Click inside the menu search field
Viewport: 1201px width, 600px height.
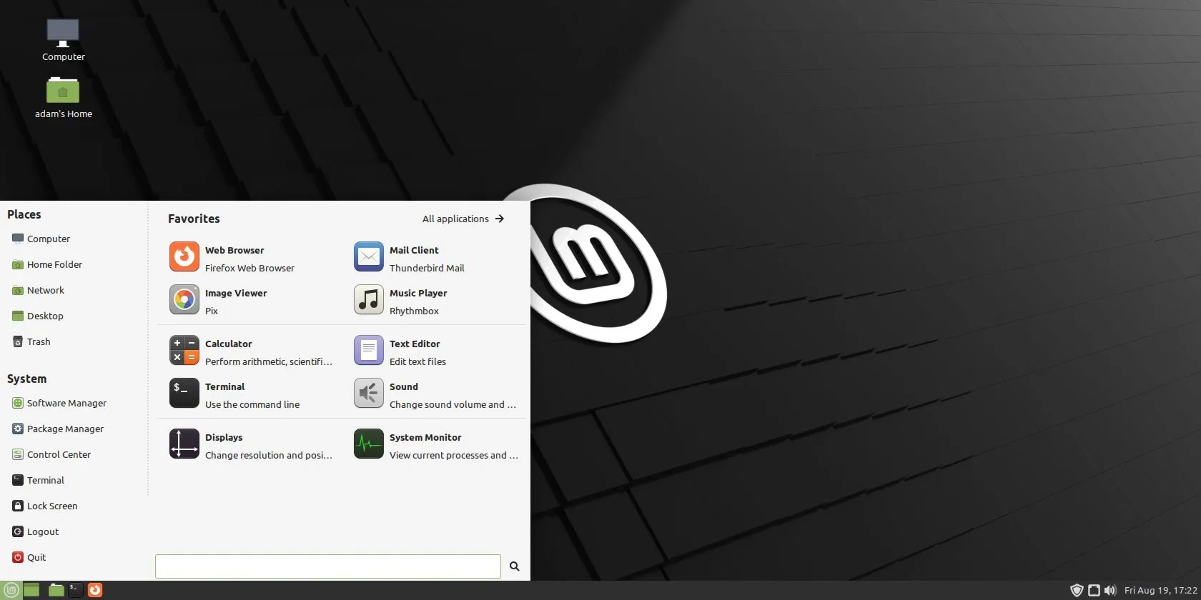(x=328, y=566)
